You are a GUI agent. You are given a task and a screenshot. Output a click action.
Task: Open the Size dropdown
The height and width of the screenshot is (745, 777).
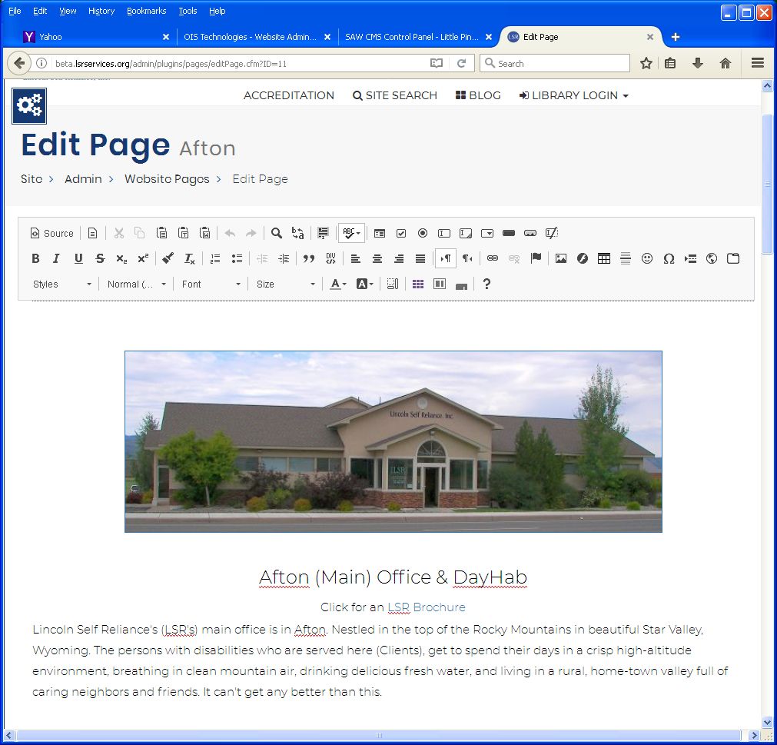(x=286, y=284)
